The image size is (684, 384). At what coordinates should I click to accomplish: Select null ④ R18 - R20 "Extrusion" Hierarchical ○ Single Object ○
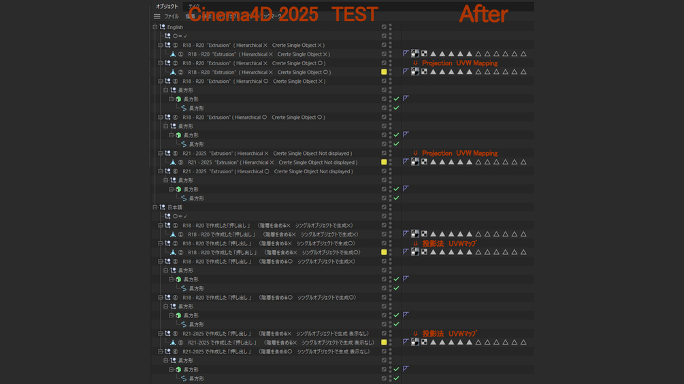point(253,117)
